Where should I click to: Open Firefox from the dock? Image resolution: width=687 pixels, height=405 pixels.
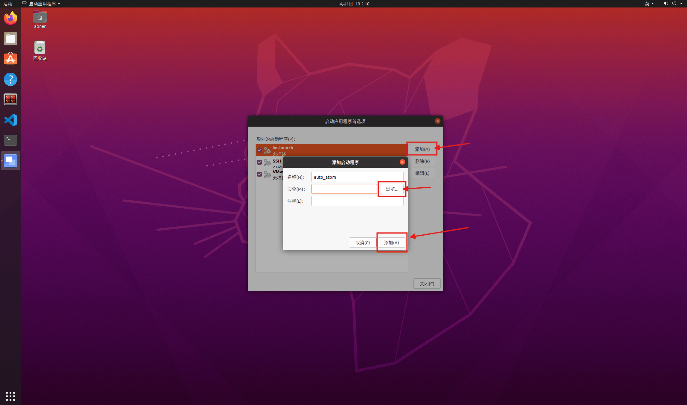tap(10, 18)
